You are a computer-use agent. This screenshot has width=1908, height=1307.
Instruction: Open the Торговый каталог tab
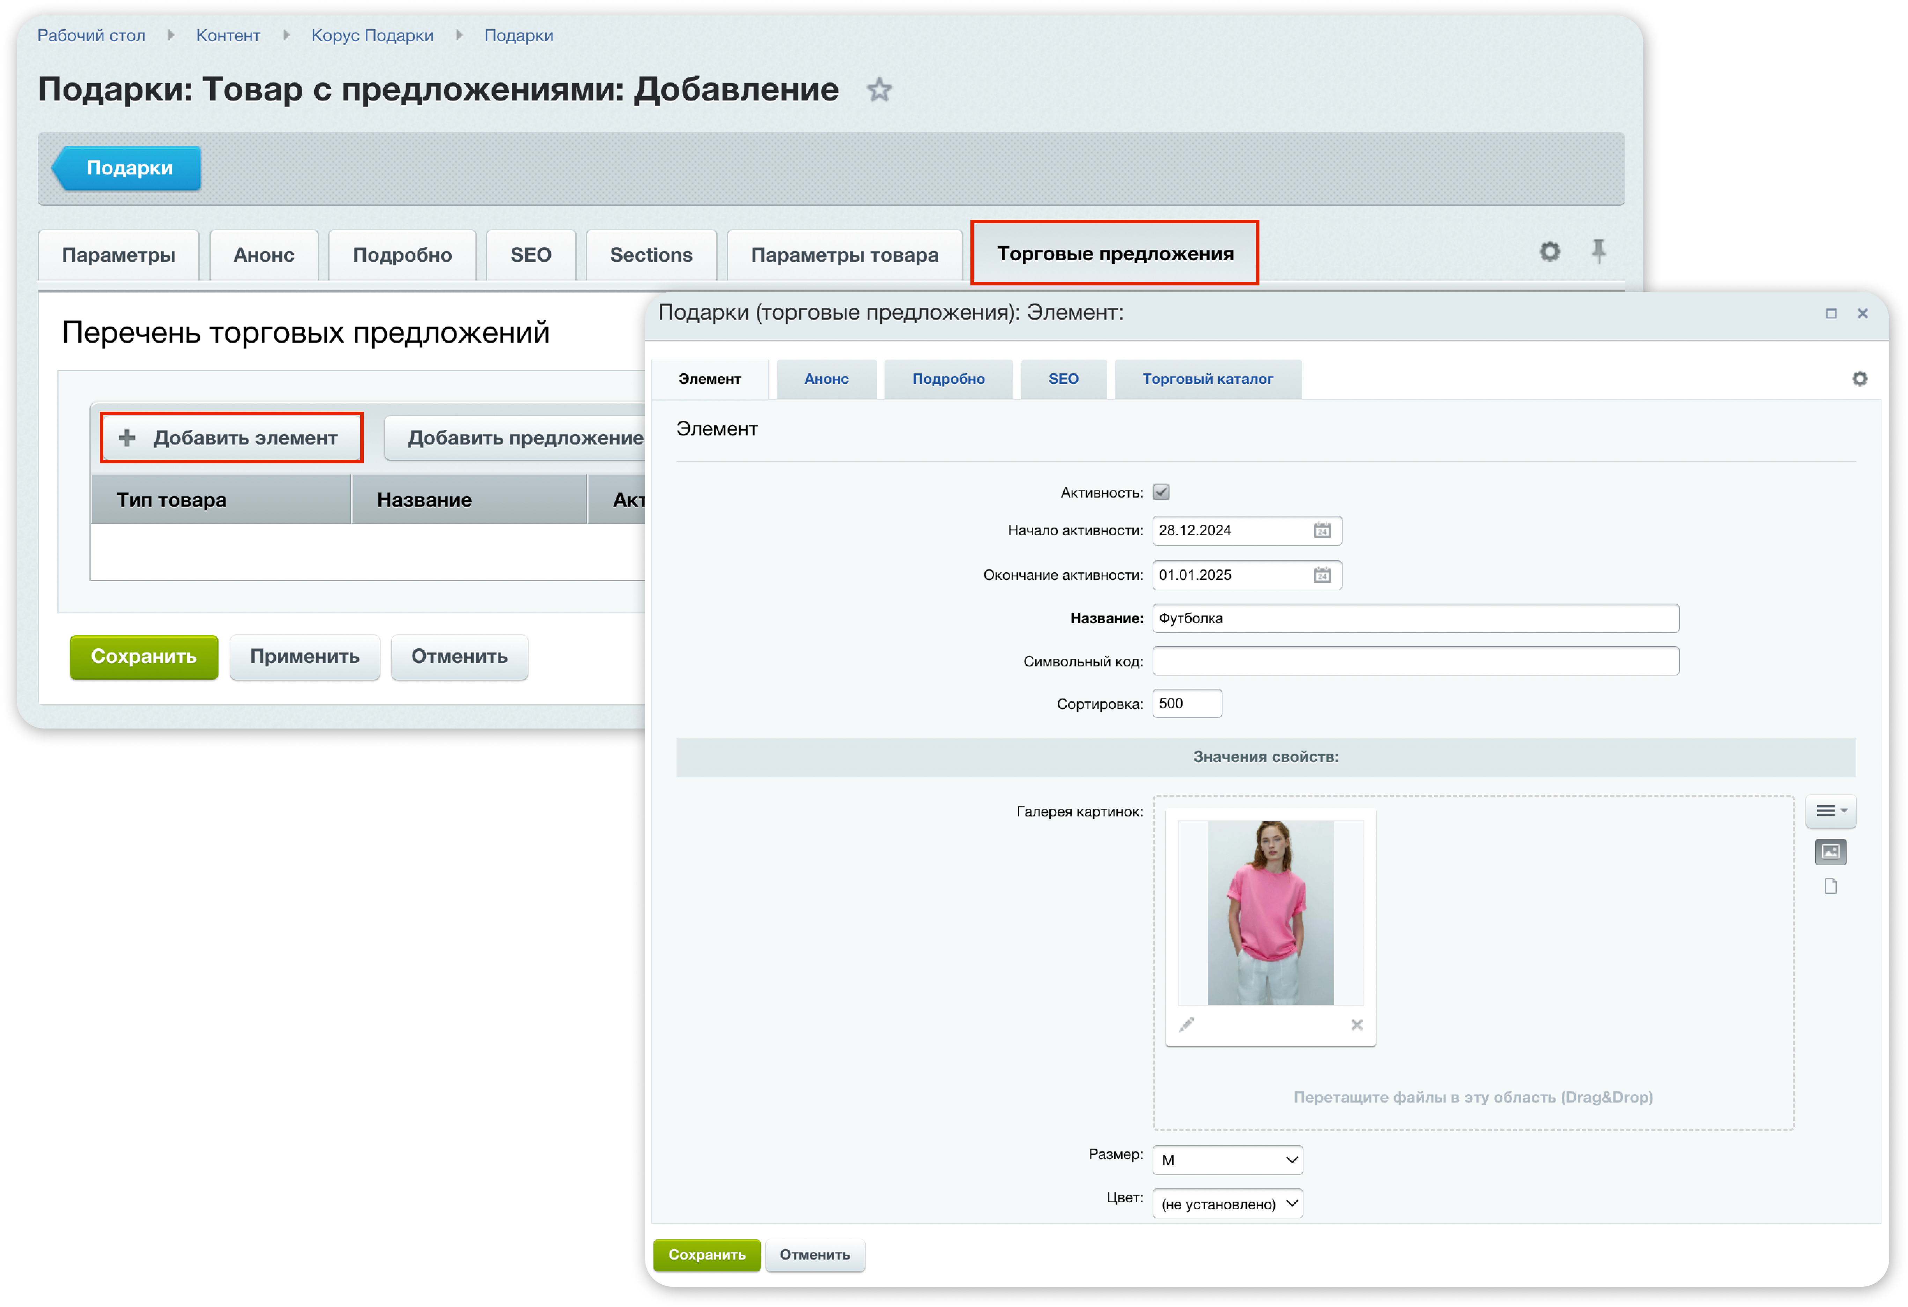[x=1208, y=379]
